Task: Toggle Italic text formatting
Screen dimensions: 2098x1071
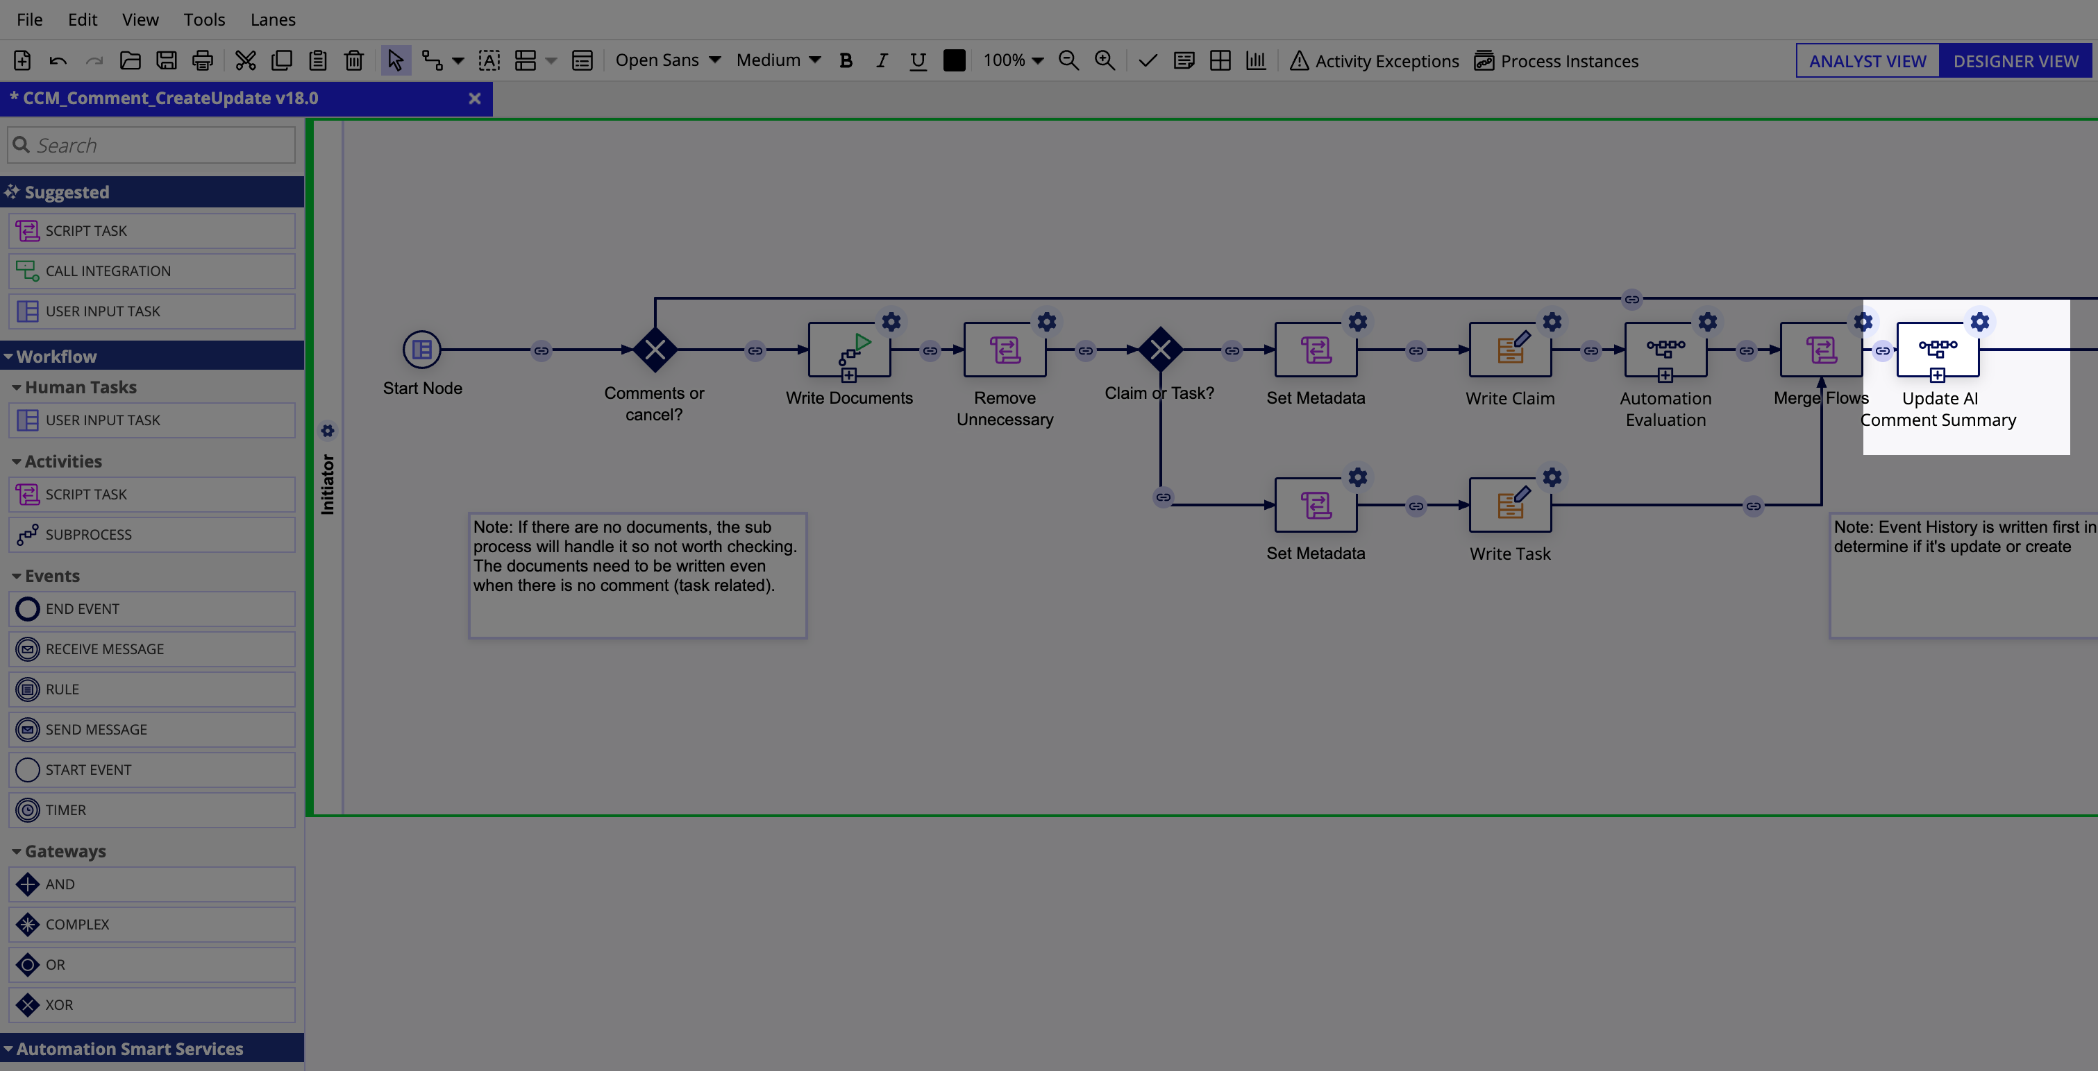Action: coord(882,60)
